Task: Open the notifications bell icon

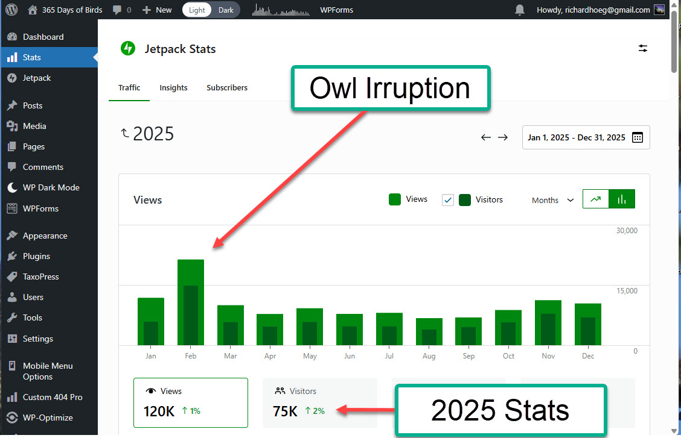Action: coord(519,10)
